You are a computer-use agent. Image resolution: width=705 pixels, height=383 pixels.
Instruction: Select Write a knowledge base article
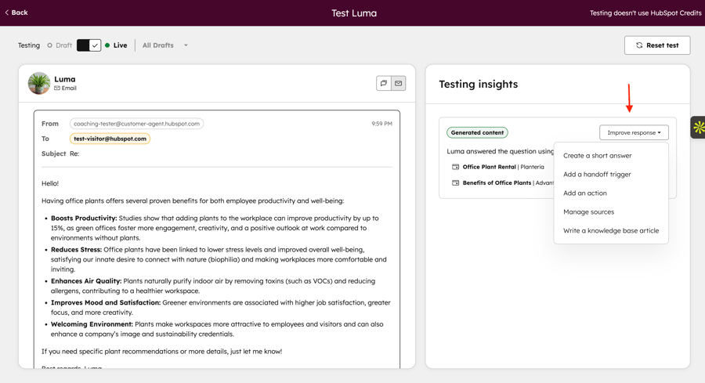[610, 231]
